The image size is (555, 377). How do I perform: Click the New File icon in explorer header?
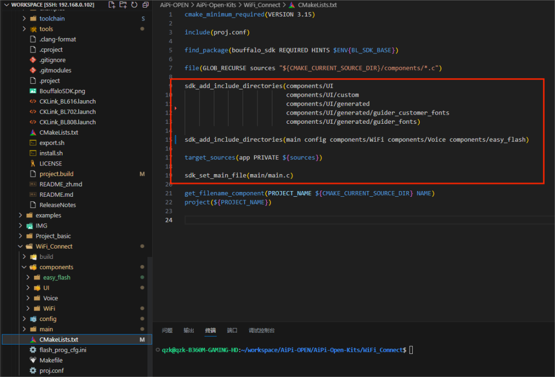click(x=112, y=5)
